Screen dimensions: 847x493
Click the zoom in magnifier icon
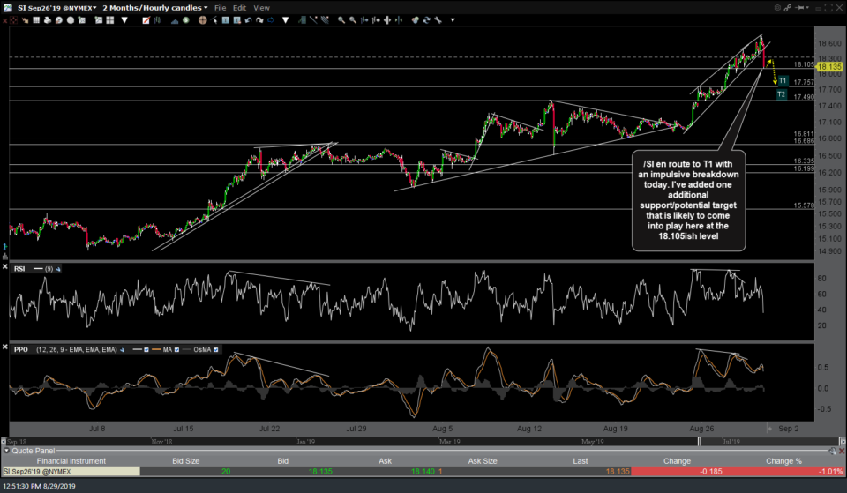(x=341, y=20)
